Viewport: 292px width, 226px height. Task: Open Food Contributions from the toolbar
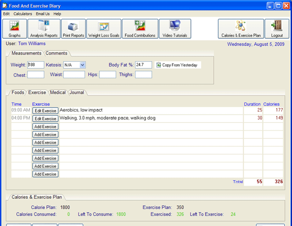click(x=140, y=28)
